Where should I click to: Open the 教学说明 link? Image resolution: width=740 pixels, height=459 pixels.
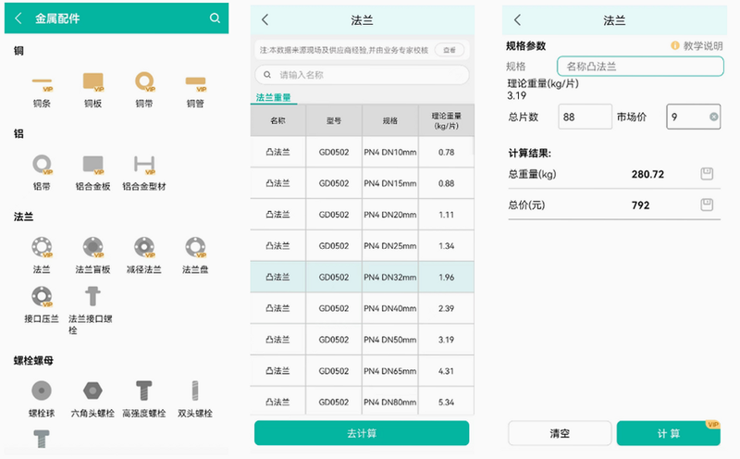703,45
